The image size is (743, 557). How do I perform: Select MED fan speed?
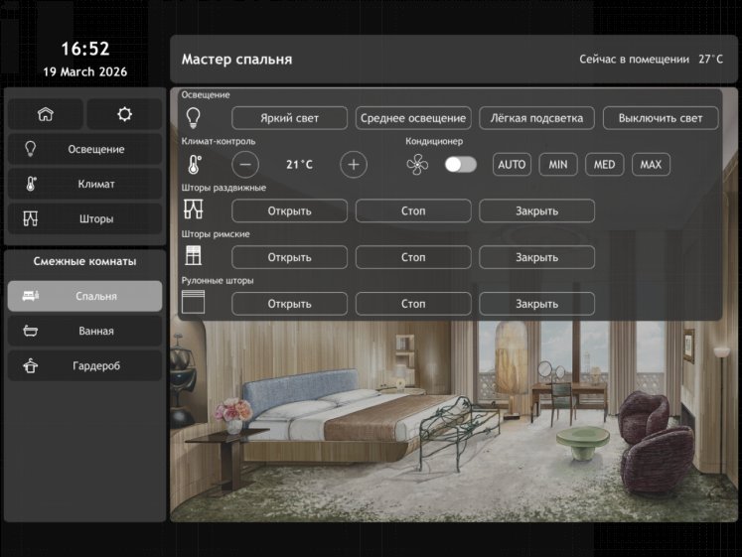click(x=604, y=165)
